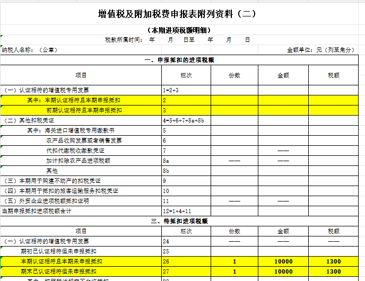The width and height of the screenshot is (365, 281).
Task: Click the 栏次 cell 8a
Action: [x=186, y=161]
